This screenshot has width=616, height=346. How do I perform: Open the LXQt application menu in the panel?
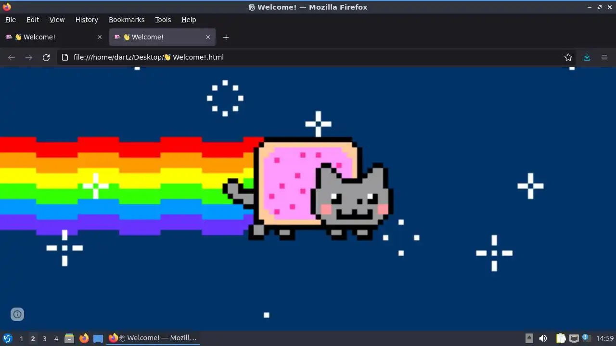tap(8, 338)
